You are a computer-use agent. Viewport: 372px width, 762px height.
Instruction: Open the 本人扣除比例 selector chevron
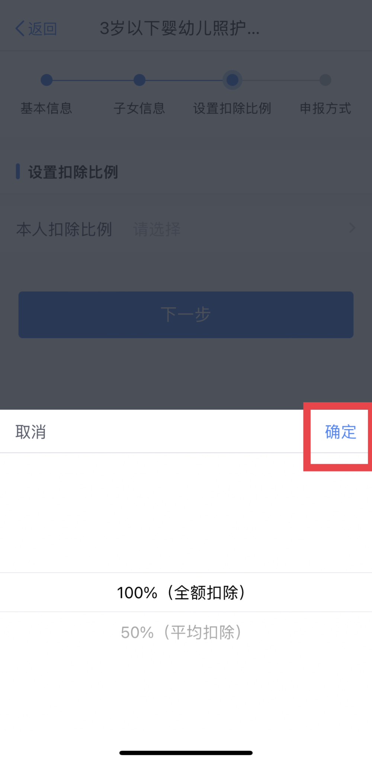[352, 228]
